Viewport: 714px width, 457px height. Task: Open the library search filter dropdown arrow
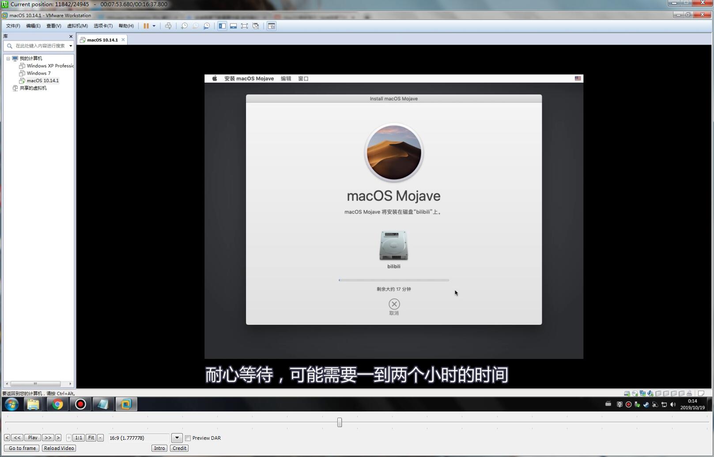[70, 46]
